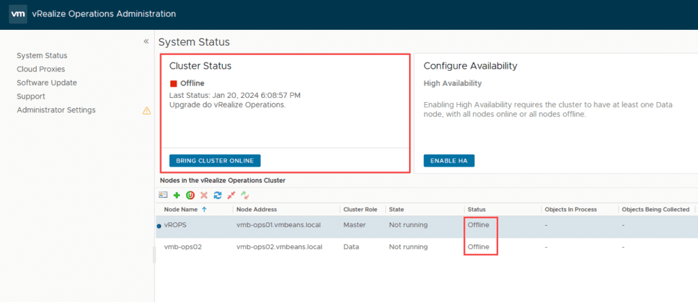The width and height of the screenshot is (698, 302).
Task: Click Not running state for vmb-ops02
Action: click(408, 247)
